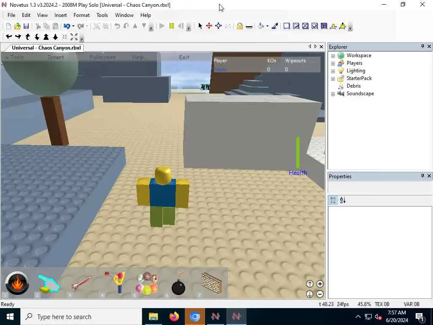
Task: Click the Zoom Extents icon
Action: [74, 36]
